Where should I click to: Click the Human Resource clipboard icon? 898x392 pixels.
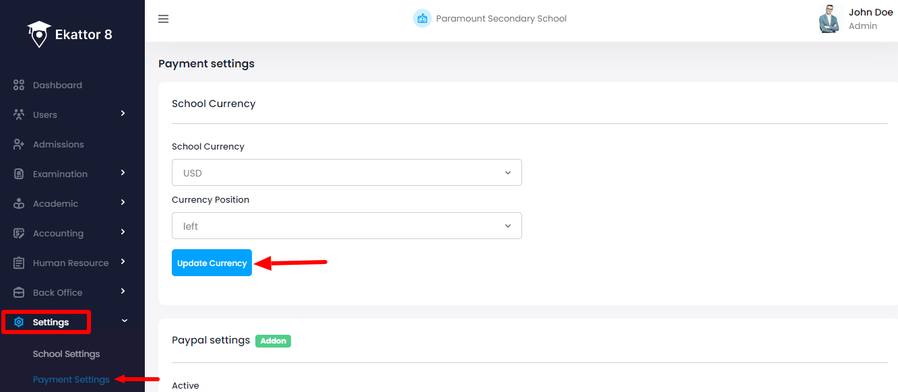pos(19,263)
